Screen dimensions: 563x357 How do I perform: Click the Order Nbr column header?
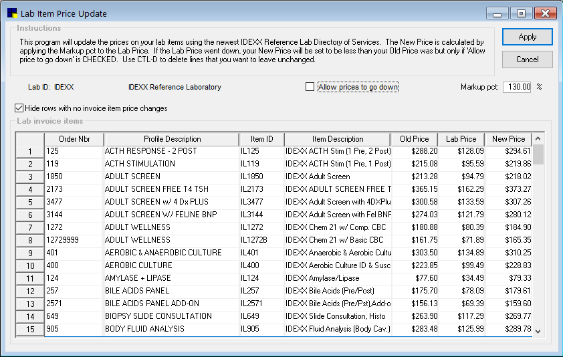(x=74, y=139)
